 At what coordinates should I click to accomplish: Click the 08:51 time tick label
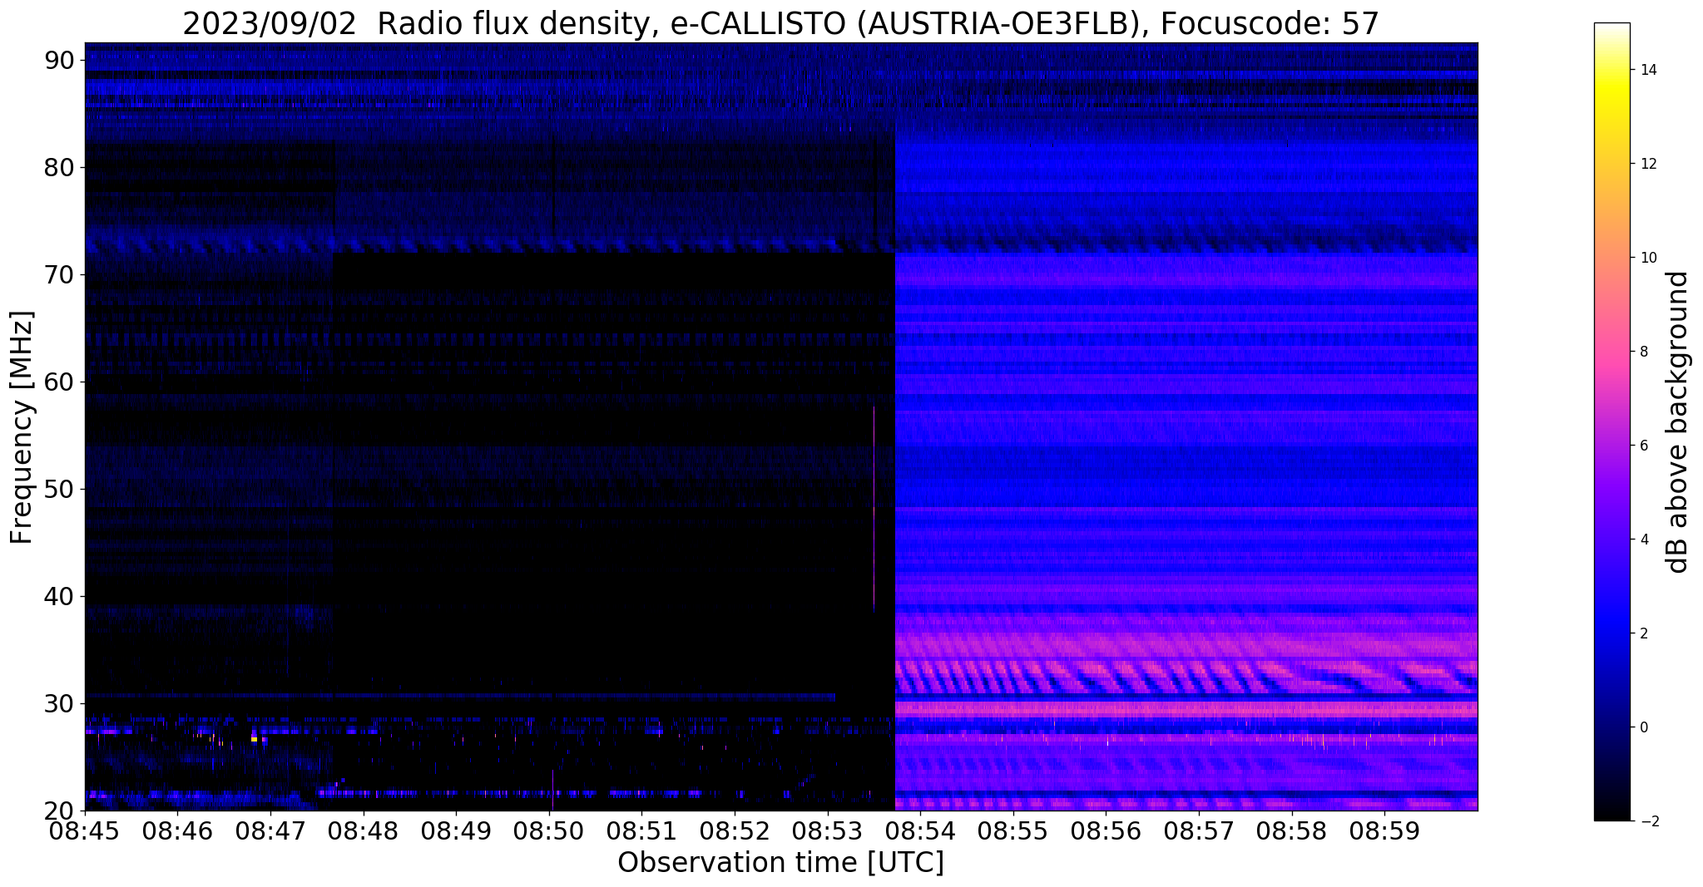[x=641, y=830]
